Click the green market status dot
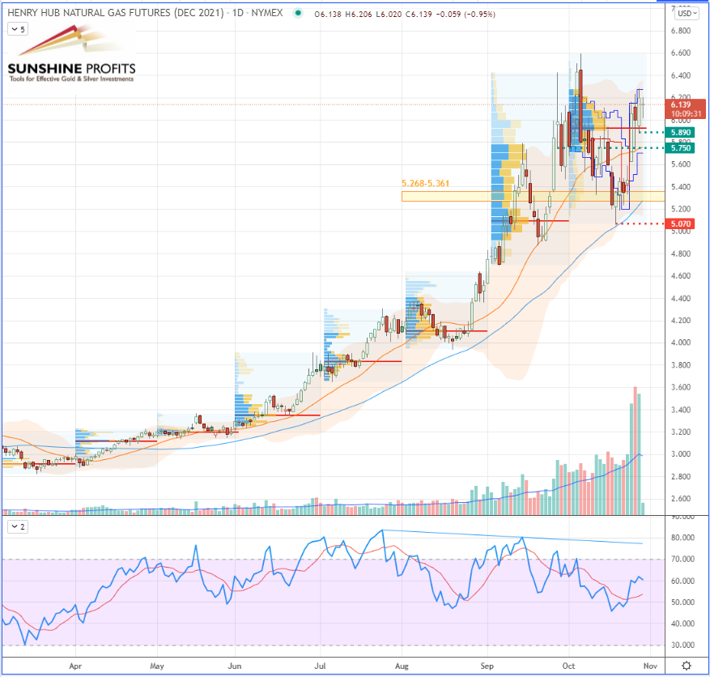Image resolution: width=710 pixels, height=677 pixels. click(x=297, y=13)
